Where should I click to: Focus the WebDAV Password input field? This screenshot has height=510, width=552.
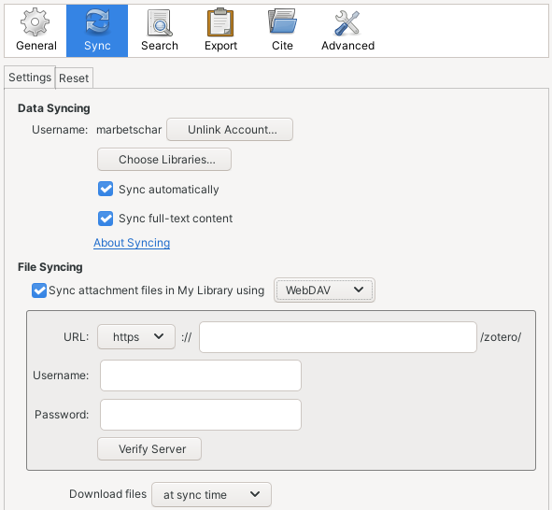pos(201,415)
